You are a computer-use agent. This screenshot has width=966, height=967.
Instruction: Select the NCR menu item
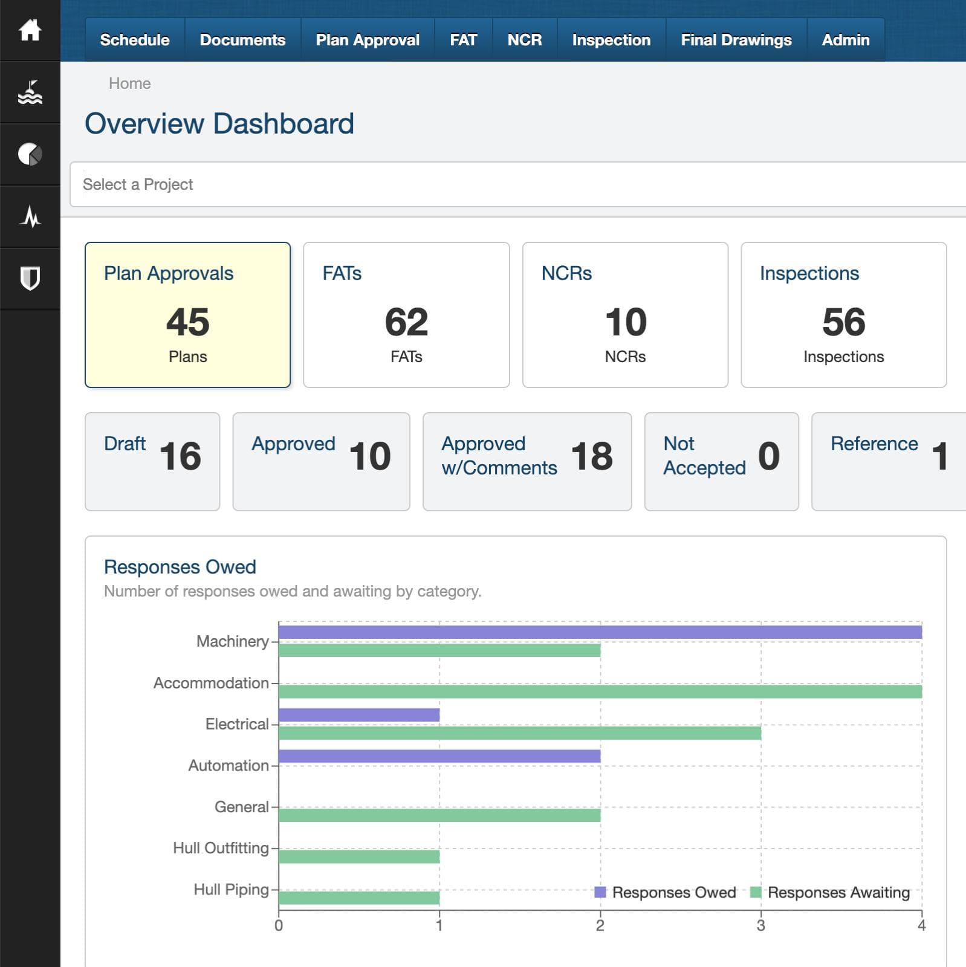(x=525, y=40)
